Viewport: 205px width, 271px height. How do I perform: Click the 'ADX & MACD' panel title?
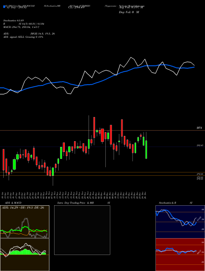tap(13, 203)
